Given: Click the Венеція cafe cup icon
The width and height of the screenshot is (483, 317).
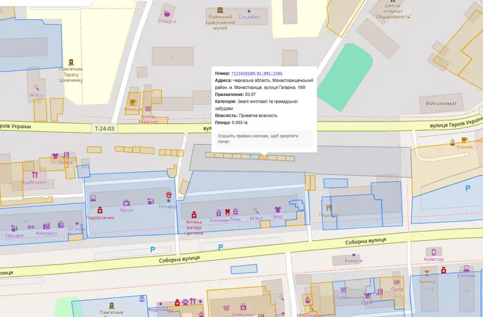Looking at the screenshot, I should pyautogui.click(x=133, y=101).
